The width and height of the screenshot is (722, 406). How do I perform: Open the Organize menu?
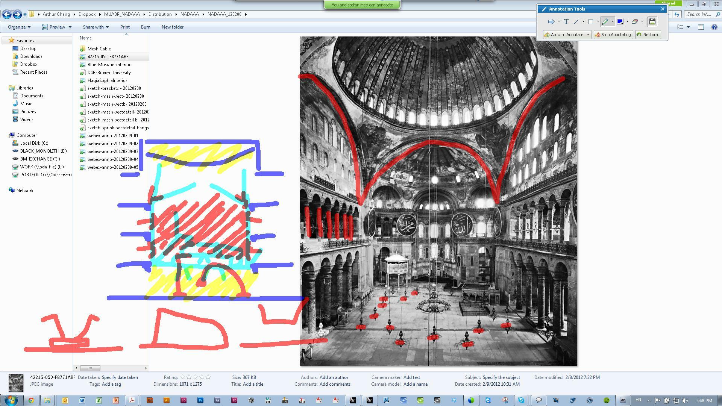19,27
